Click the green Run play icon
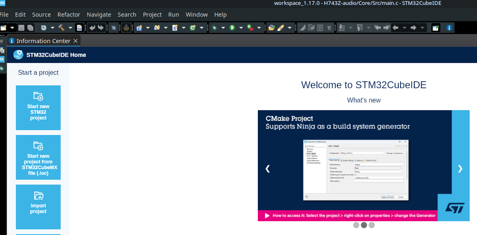Viewport: 477px width, 235px height. (x=232, y=28)
